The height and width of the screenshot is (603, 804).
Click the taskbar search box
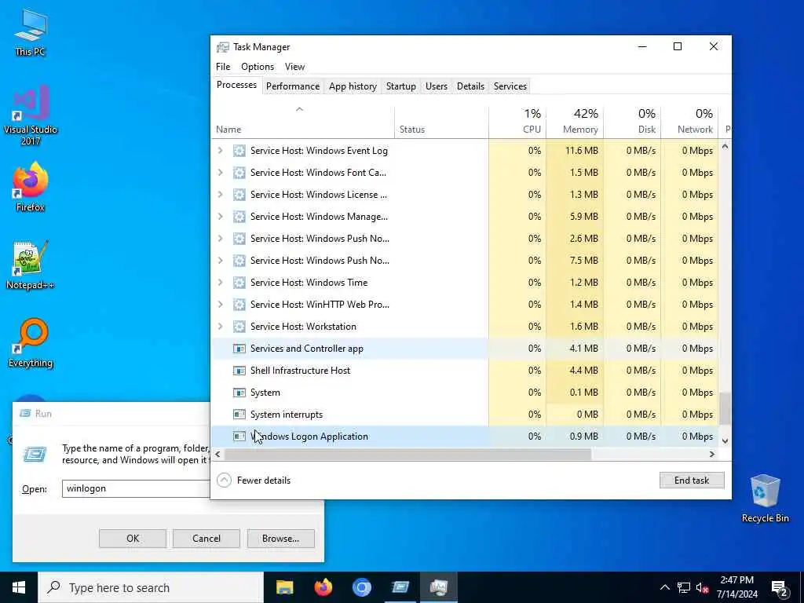pos(152,587)
